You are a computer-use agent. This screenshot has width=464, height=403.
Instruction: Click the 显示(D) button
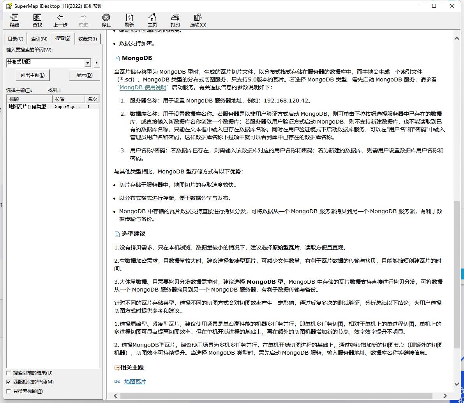coord(84,75)
